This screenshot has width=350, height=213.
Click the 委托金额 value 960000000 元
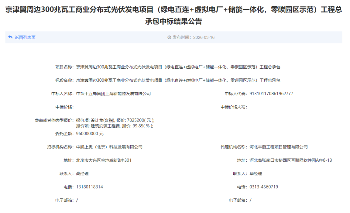coord(90,134)
